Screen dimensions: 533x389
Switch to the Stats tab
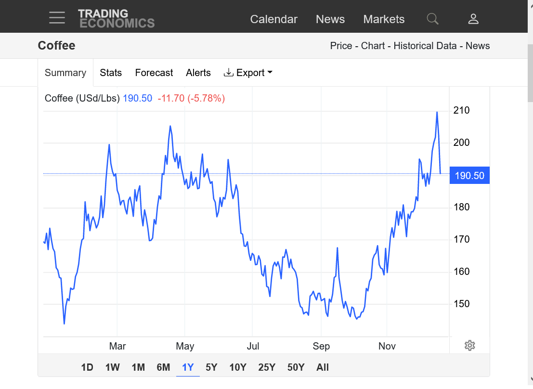click(111, 73)
